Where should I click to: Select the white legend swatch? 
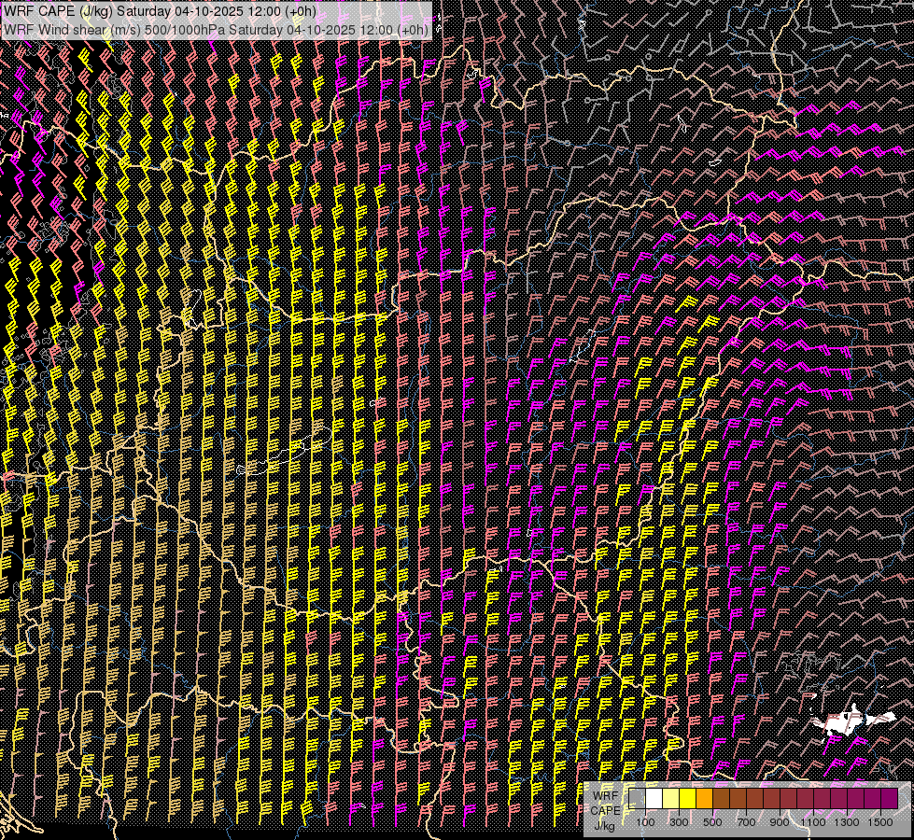coord(654,799)
